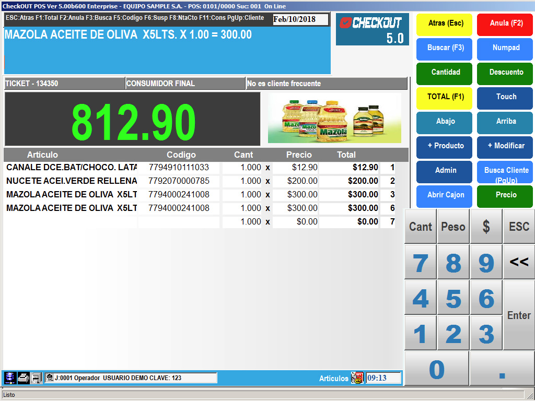
Task: Void the item with Anula (F2)
Action: click(505, 25)
